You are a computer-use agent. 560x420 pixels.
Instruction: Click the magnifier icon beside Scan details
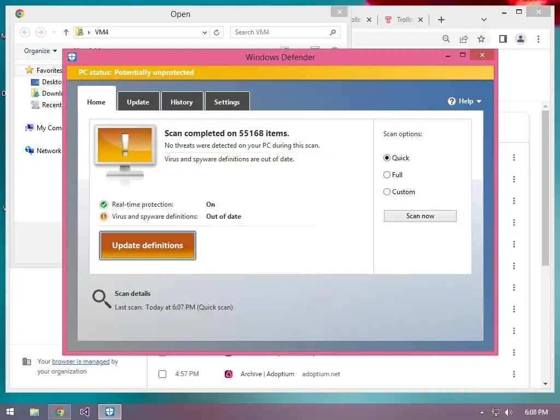click(101, 299)
